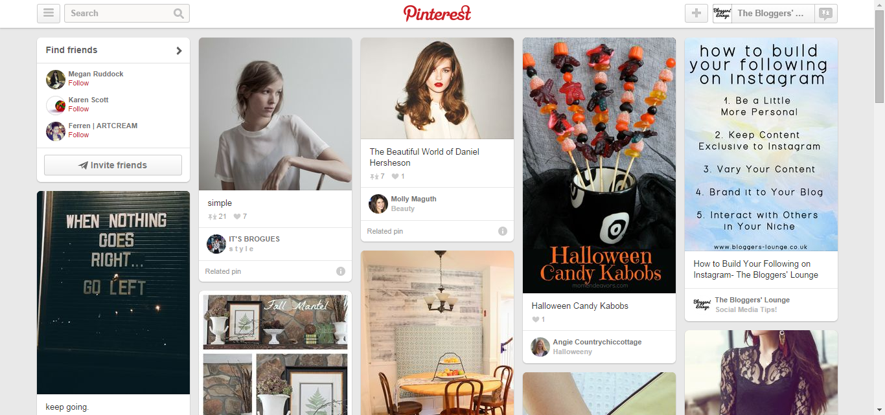Screen dimensions: 885x415
Task: Click info icon on Molly Maguth related pin
Action: tap(503, 231)
